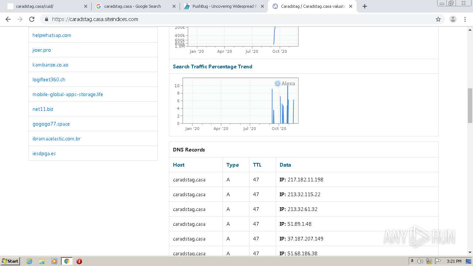Viewport: 473px width, 266px height.
Task: Select IP 213.32.115.22 cell
Action: [x=357, y=194]
